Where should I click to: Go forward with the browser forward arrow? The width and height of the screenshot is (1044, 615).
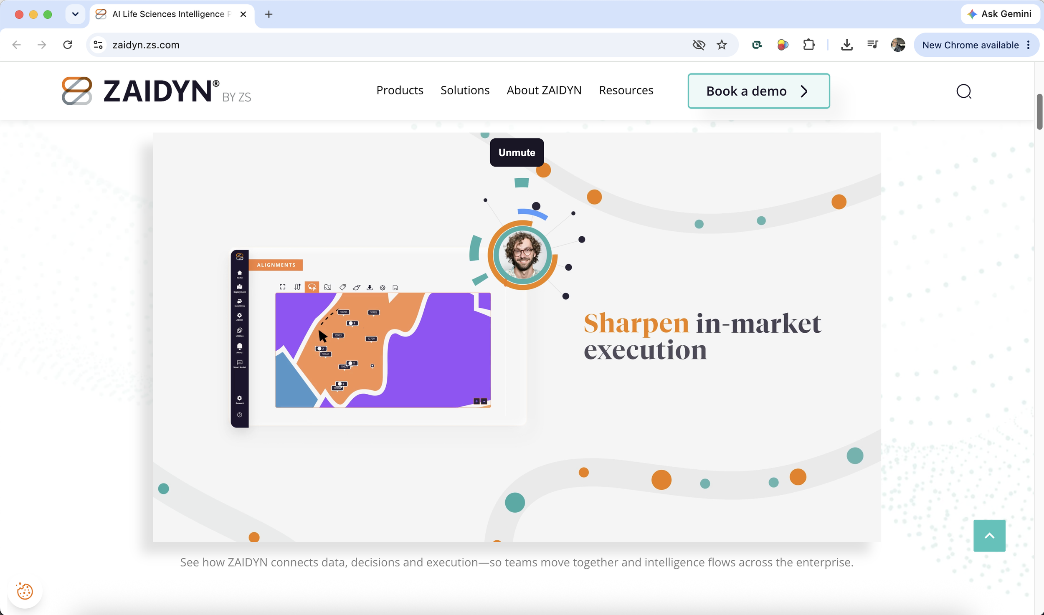pyautogui.click(x=42, y=45)
